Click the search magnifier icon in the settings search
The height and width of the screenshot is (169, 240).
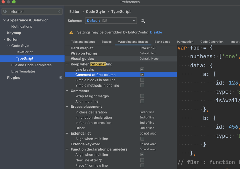(5, 11)
